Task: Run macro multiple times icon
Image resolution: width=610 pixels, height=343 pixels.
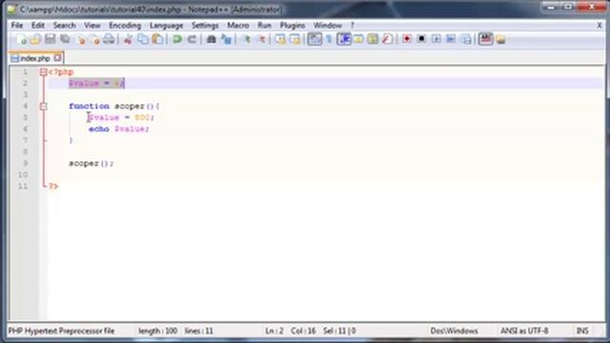Action: pos(451,39)
